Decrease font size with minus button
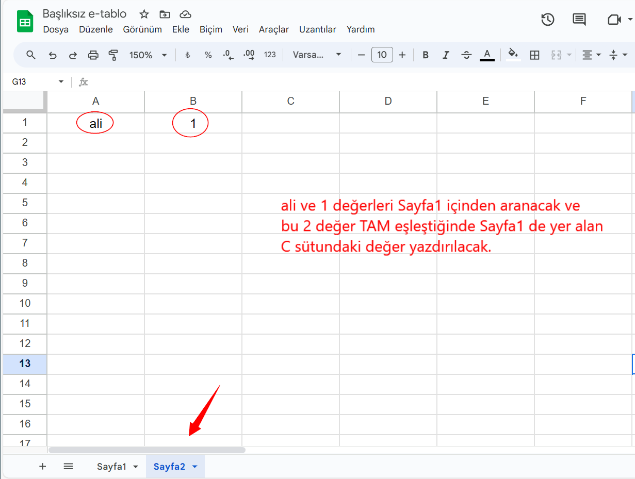Screen dimensions: 635x479 (x=361, y=55)
